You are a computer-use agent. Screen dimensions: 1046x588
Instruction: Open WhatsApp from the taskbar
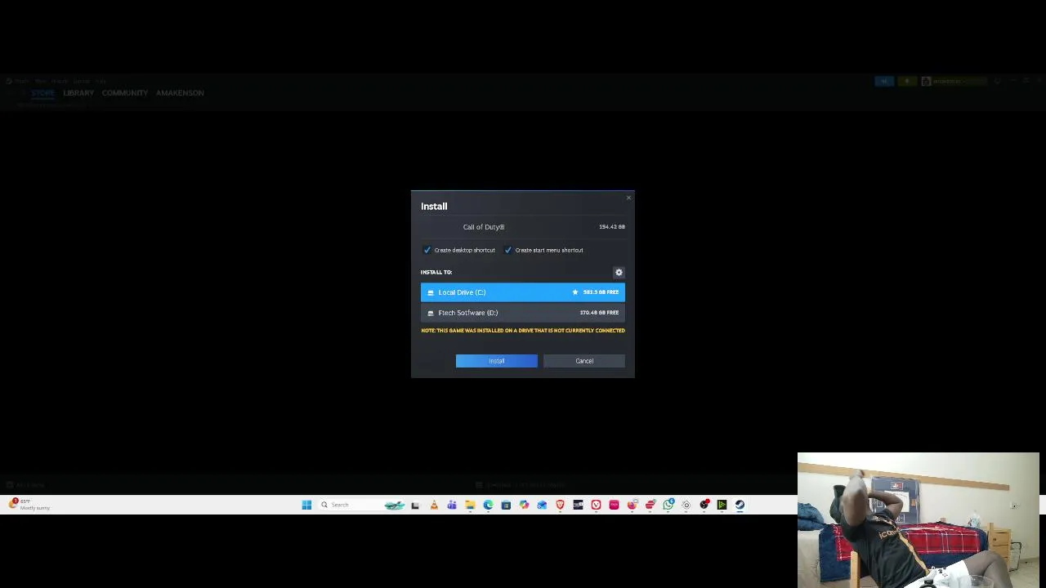point(668,505)
